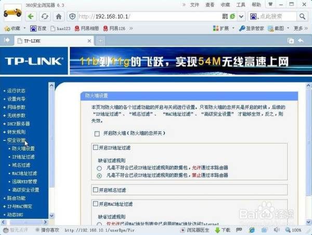Enable 开启防火墙 master switch checkbox
The width and height of the screenshot is (312, 235).
[97, 134]
